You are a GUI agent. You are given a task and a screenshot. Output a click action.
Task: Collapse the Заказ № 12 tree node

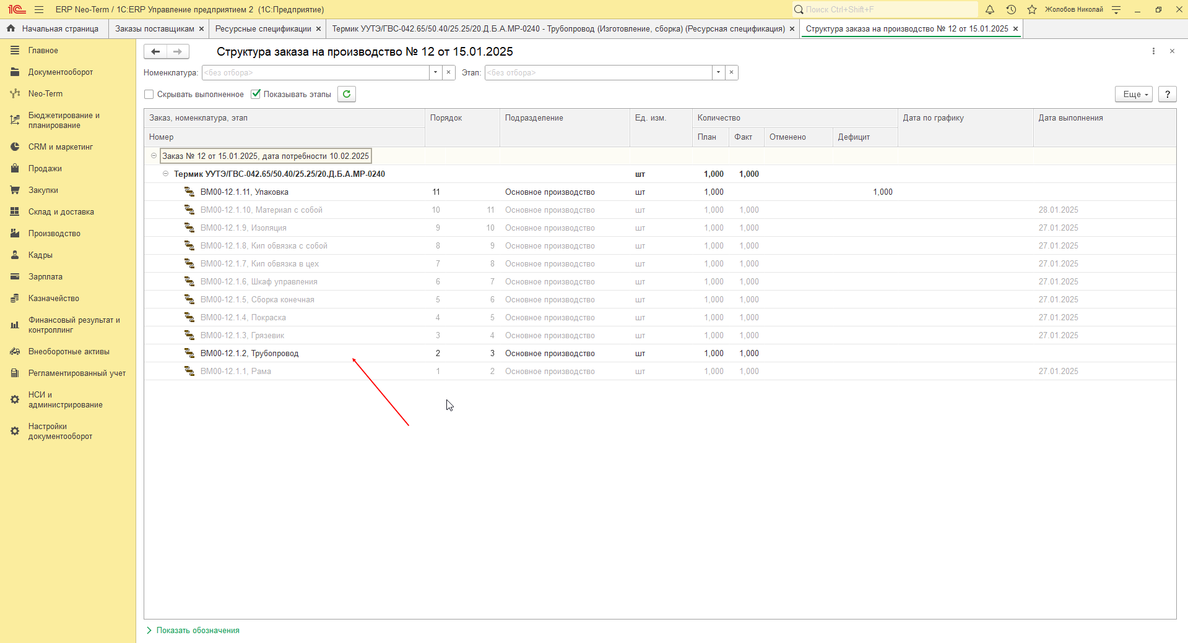[x=154, y=156]
